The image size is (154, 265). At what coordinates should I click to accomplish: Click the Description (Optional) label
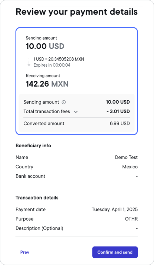(x=39, y=228)
